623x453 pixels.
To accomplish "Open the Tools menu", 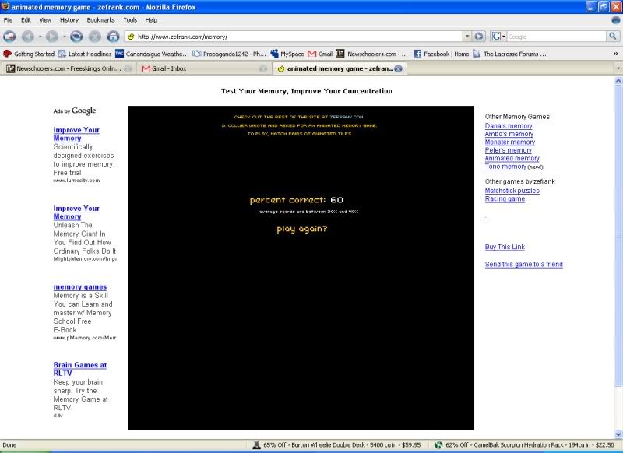I will click(x=130, y=20).
